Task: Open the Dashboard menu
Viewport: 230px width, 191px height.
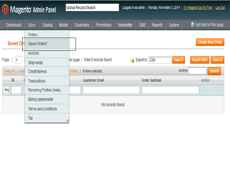Action: coord(14,25)
